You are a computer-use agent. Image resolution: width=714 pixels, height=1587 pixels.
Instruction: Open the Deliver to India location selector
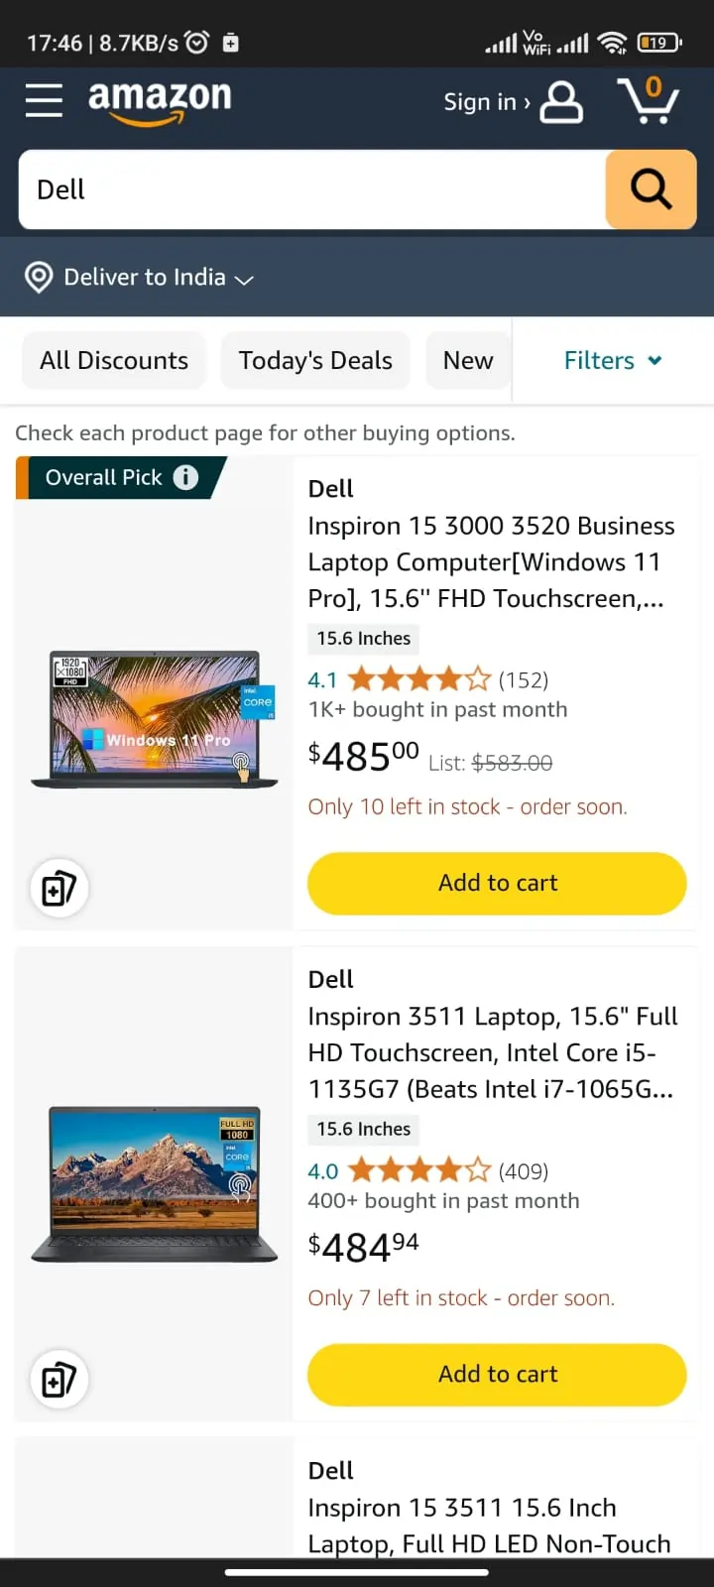pos(140,277)
